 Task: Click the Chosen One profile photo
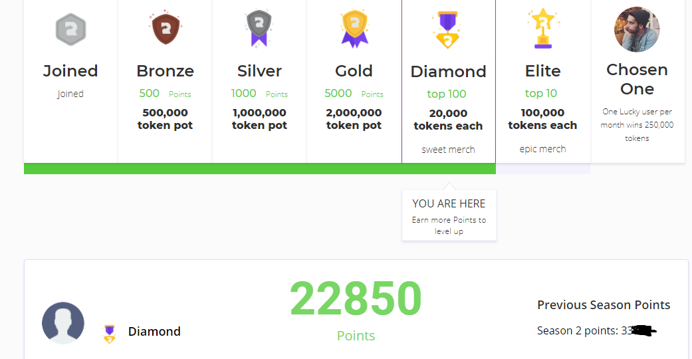(x=637, y=29)
